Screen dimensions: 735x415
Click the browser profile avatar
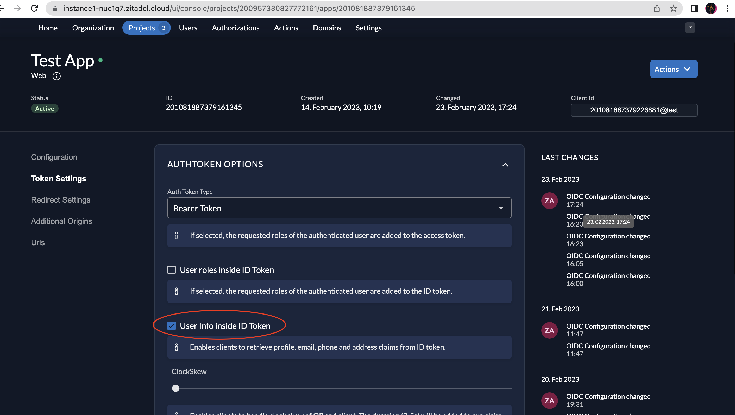[712, 8]
